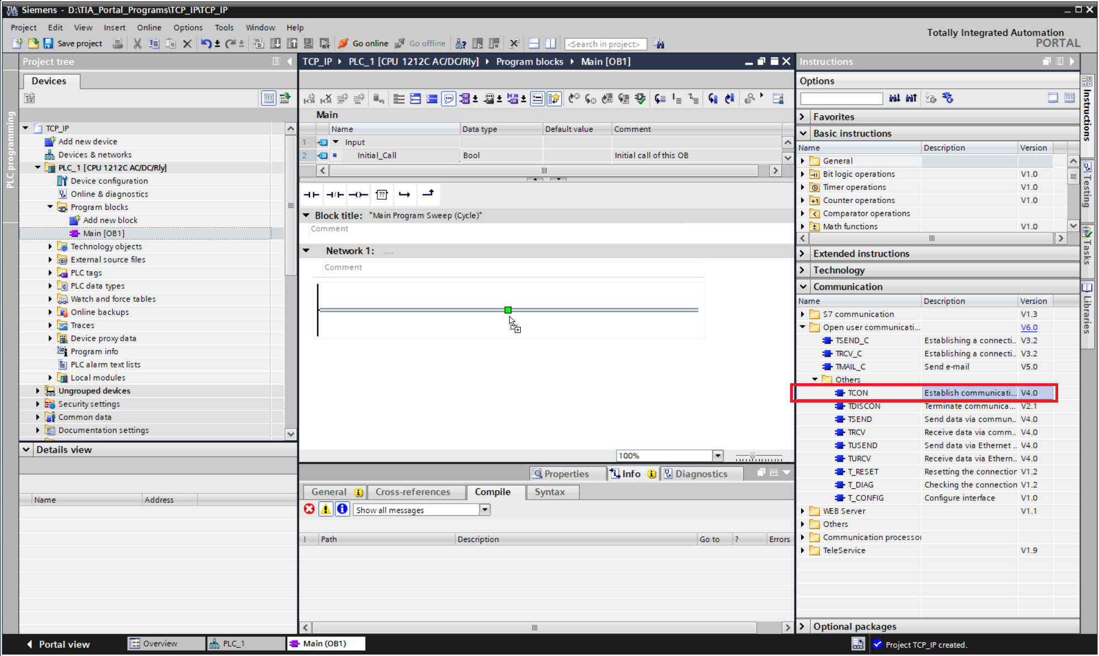Switch to the Cross-references tab

413,492
